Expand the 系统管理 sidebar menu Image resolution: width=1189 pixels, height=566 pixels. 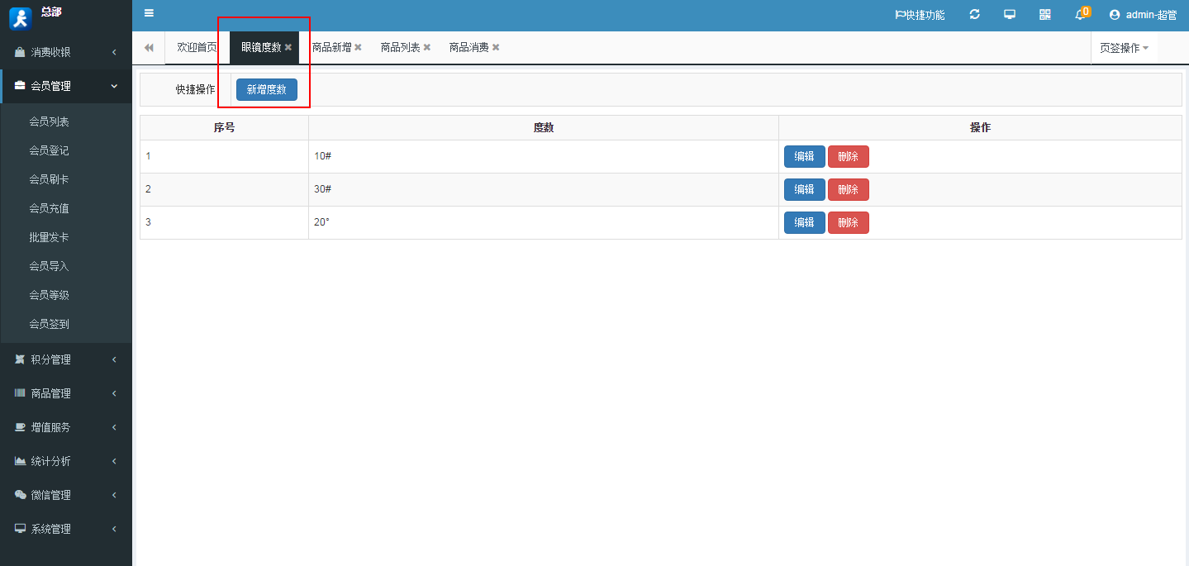pos(66,529)
